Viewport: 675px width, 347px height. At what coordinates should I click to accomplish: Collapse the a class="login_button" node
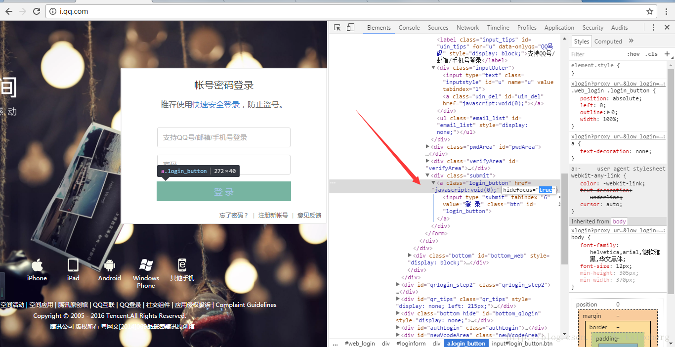pos(434,183)
